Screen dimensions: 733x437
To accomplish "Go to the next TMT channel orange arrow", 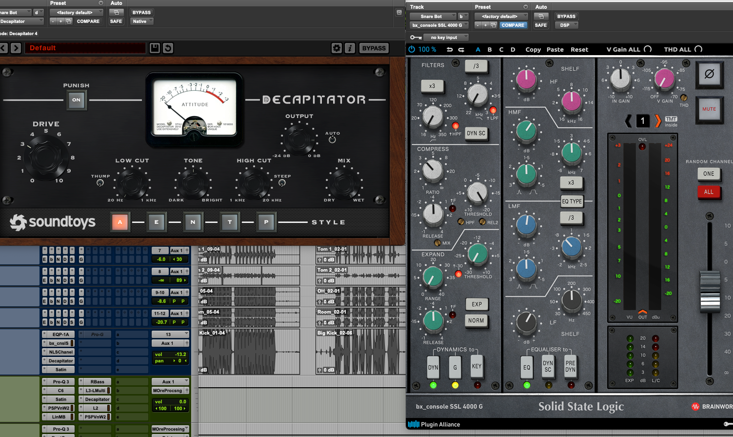I will (658, 120).
